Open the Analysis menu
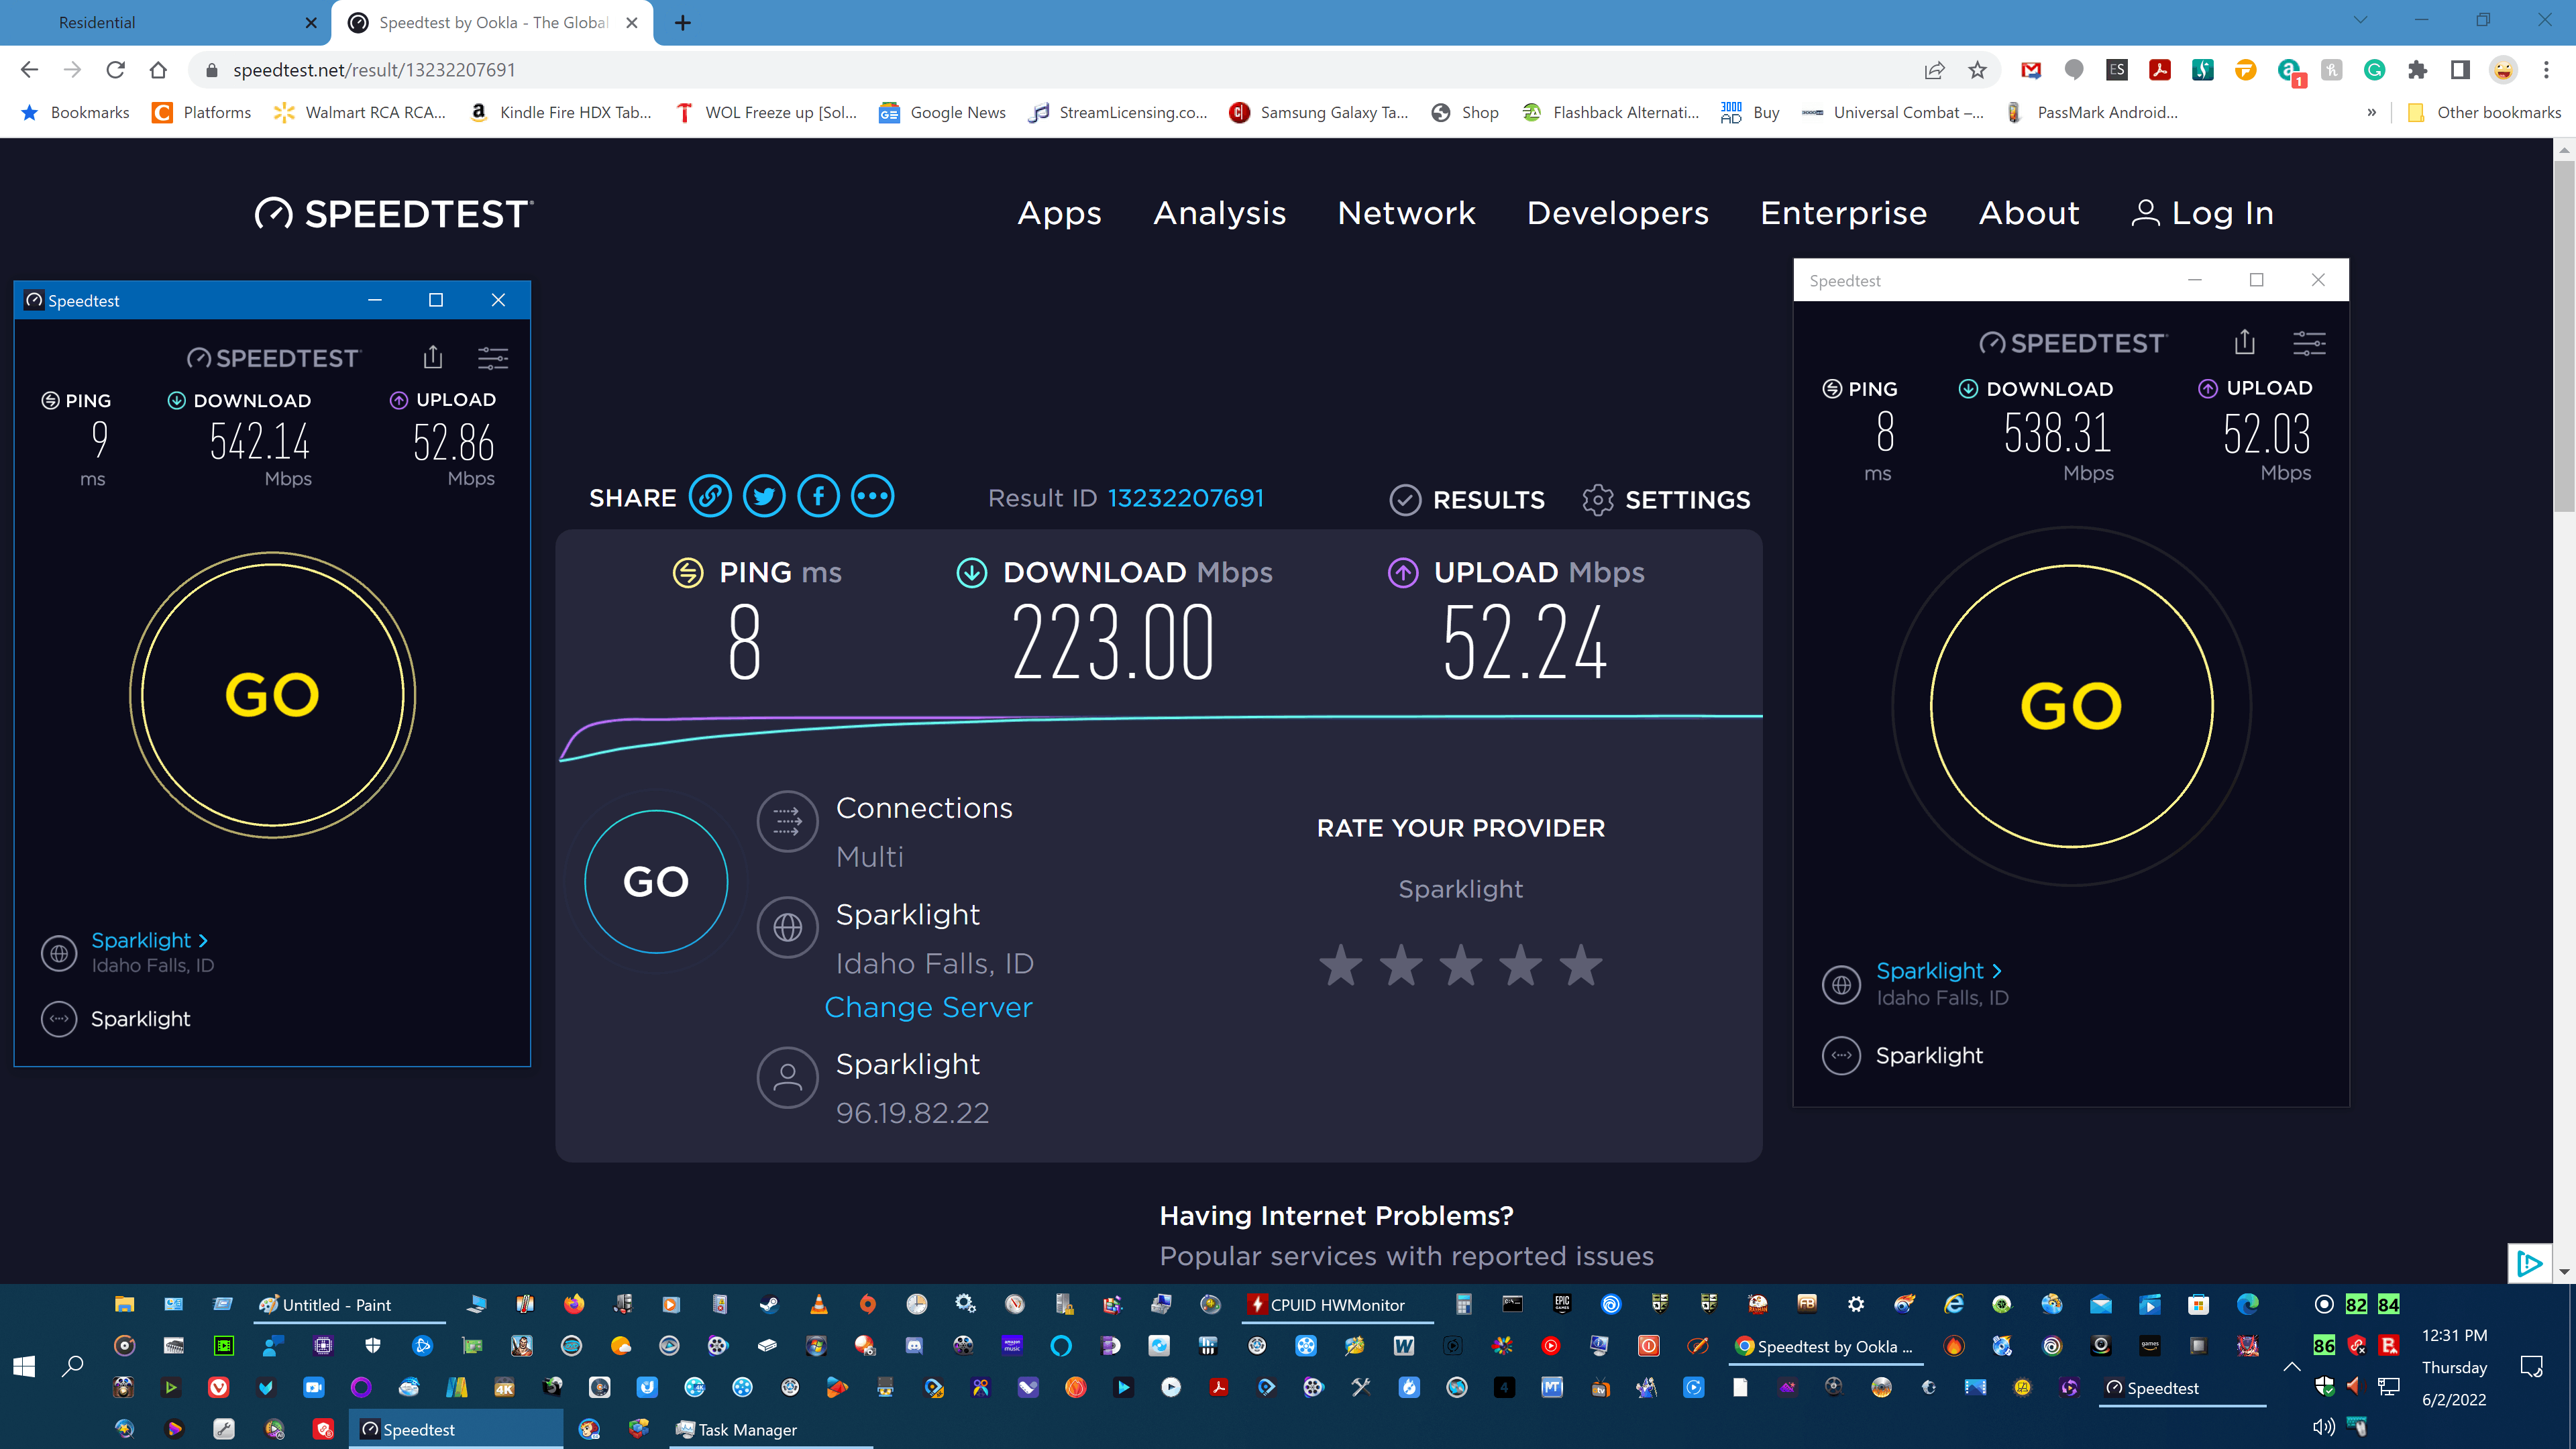Screen dimensions: 2576x1449 click(x=1219, y=213)
